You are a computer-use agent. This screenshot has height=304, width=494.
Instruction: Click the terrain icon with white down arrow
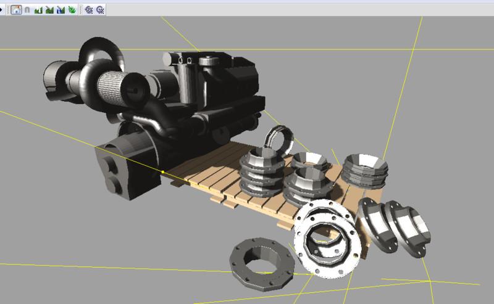38,10
